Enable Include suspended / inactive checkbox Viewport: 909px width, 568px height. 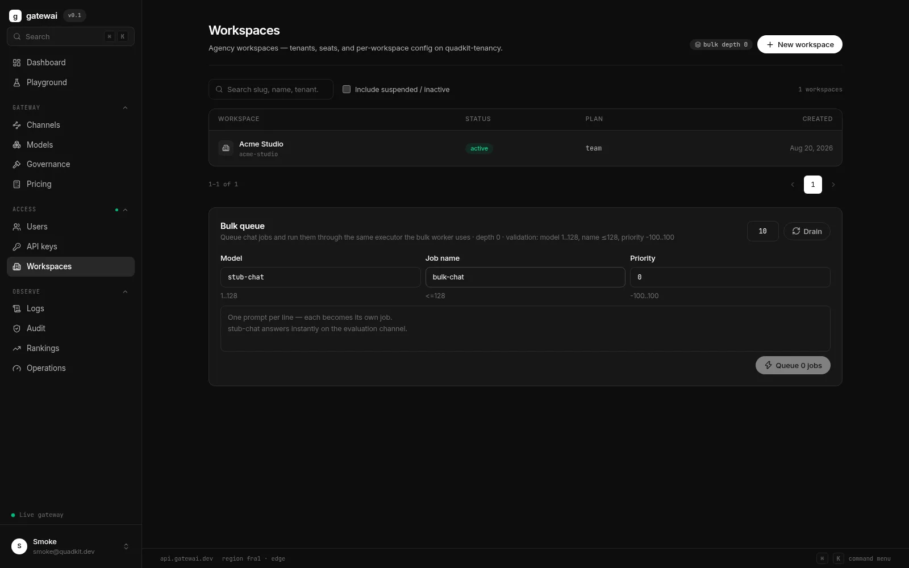click(347, 89)
